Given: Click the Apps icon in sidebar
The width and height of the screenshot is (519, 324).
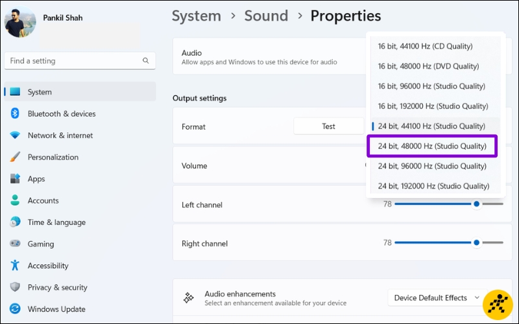Looking at the screenshot, I should [x=15, y=179].
